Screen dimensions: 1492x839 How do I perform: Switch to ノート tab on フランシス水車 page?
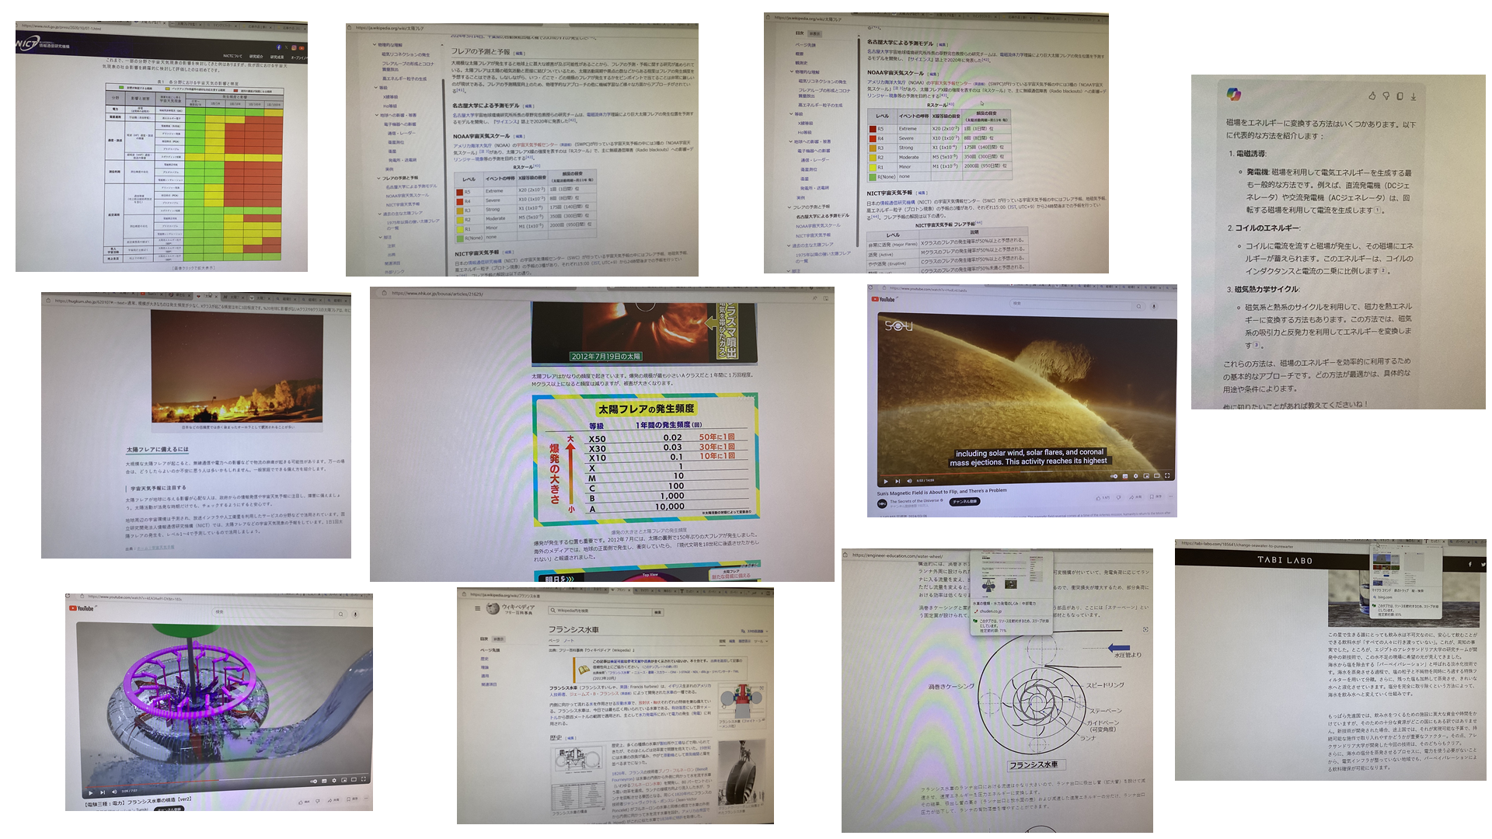[569, 641]
